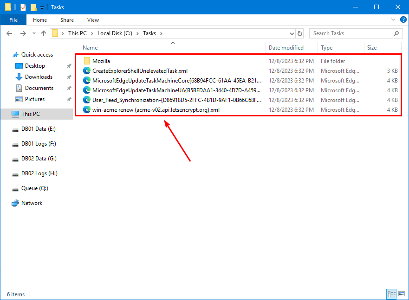Open Downloads in the navigation pane
409x300 pixels.
point(39,77)
